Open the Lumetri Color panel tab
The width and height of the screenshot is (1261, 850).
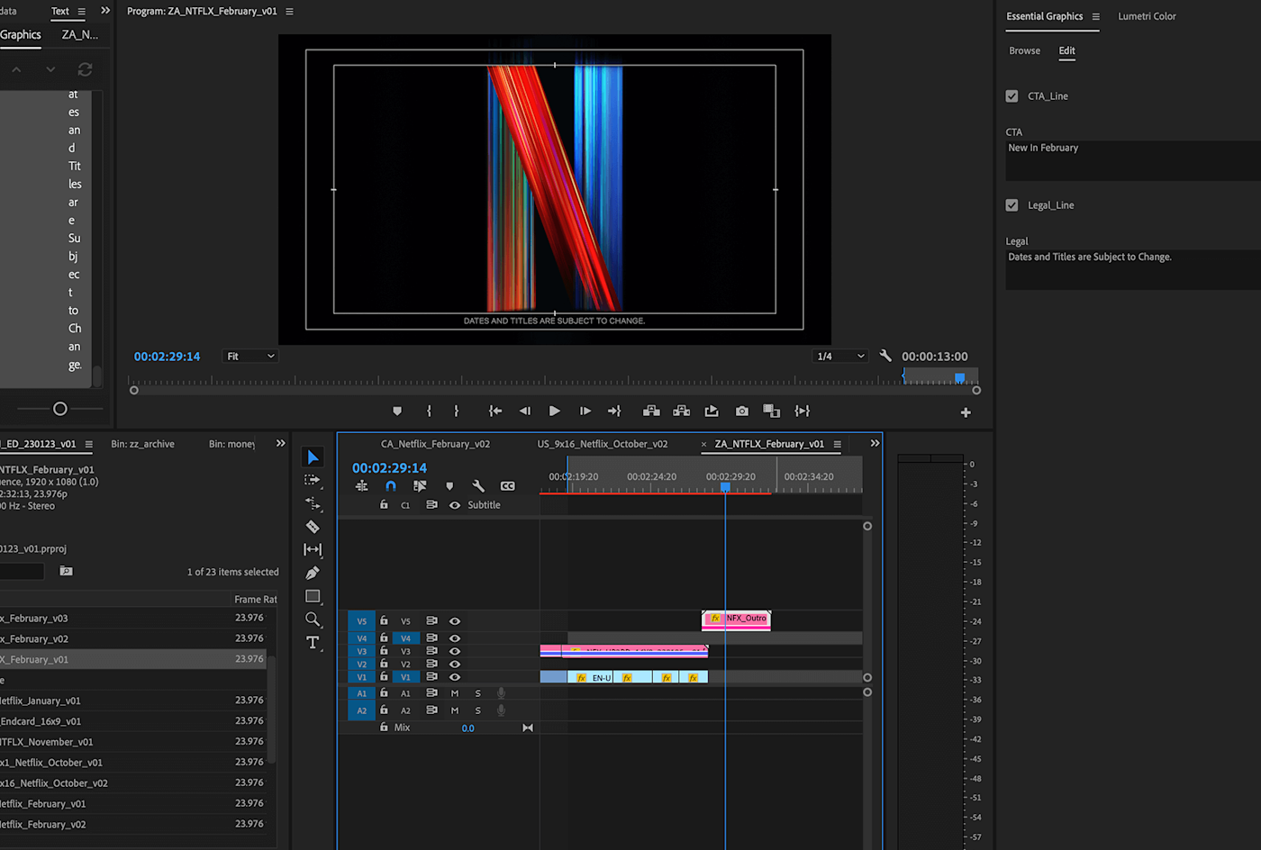(1147, 16)
